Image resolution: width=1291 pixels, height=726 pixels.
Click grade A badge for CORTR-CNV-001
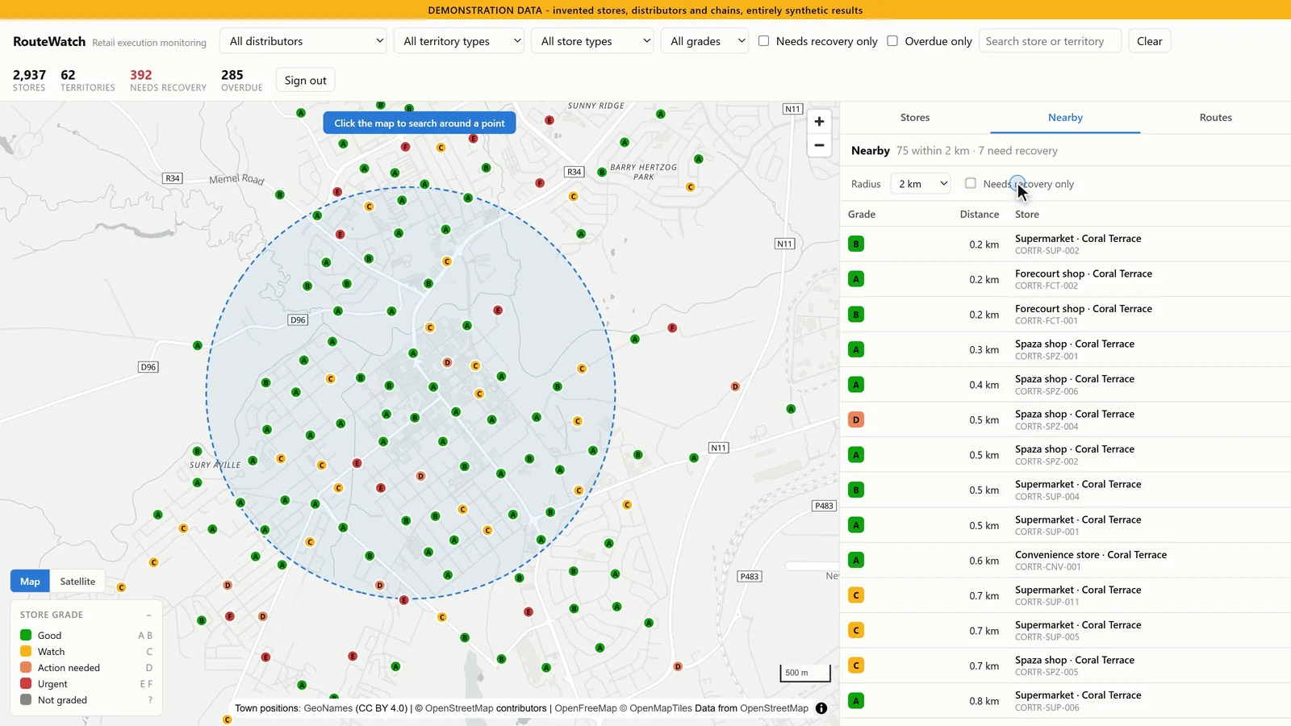[x=856, y=560]
